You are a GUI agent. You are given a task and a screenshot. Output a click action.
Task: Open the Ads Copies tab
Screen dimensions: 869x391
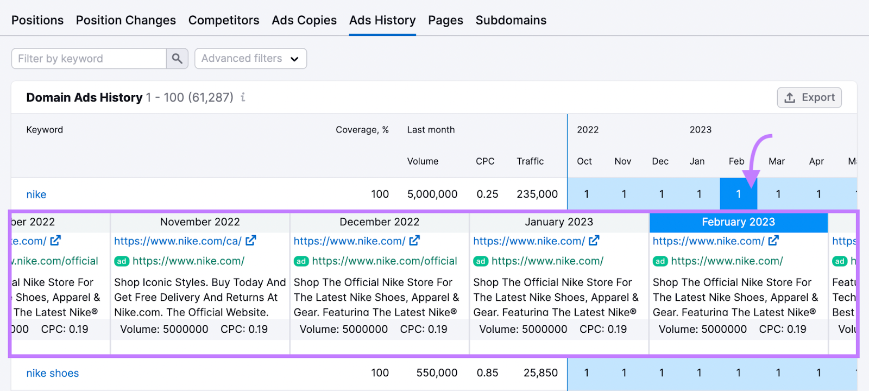(304, 20)
